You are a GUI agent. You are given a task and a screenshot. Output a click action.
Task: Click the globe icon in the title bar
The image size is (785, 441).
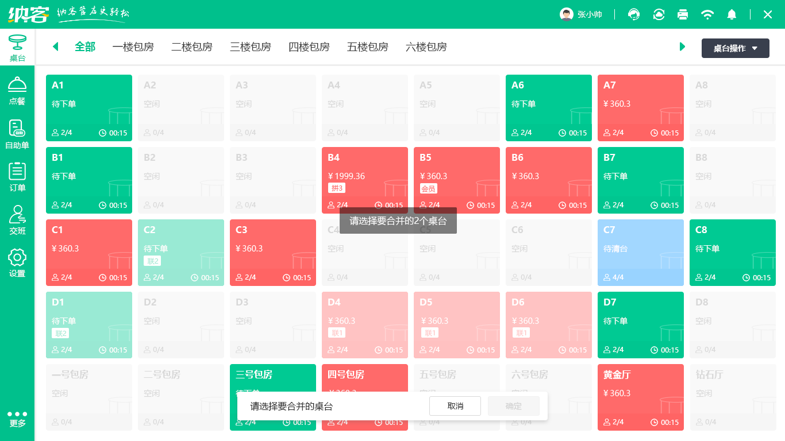633,14
